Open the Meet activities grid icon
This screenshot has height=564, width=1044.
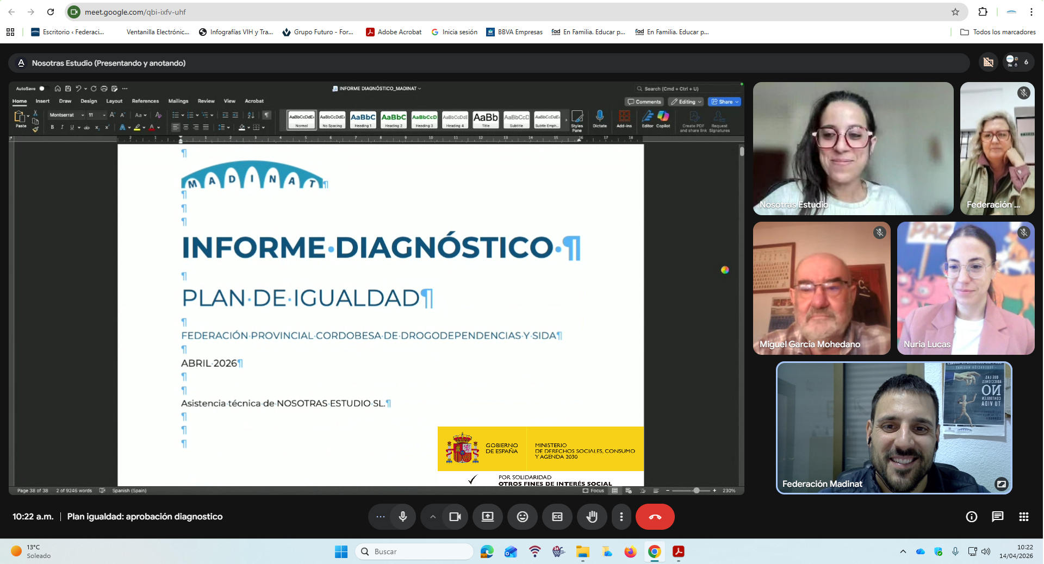pos(1023,517)
